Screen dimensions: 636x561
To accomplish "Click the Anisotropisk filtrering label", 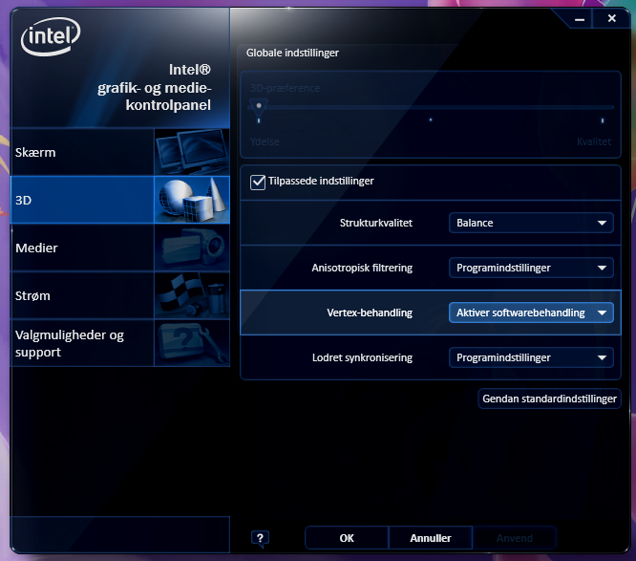I will [x=362, y=268].
